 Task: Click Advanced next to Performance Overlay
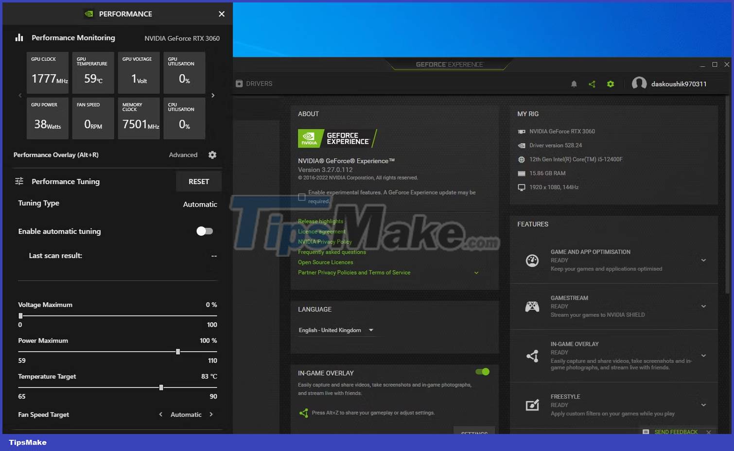[x=183, y=155]
